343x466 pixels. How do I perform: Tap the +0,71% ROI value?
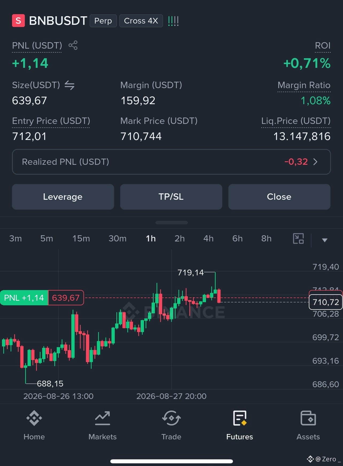coord(307,64)
